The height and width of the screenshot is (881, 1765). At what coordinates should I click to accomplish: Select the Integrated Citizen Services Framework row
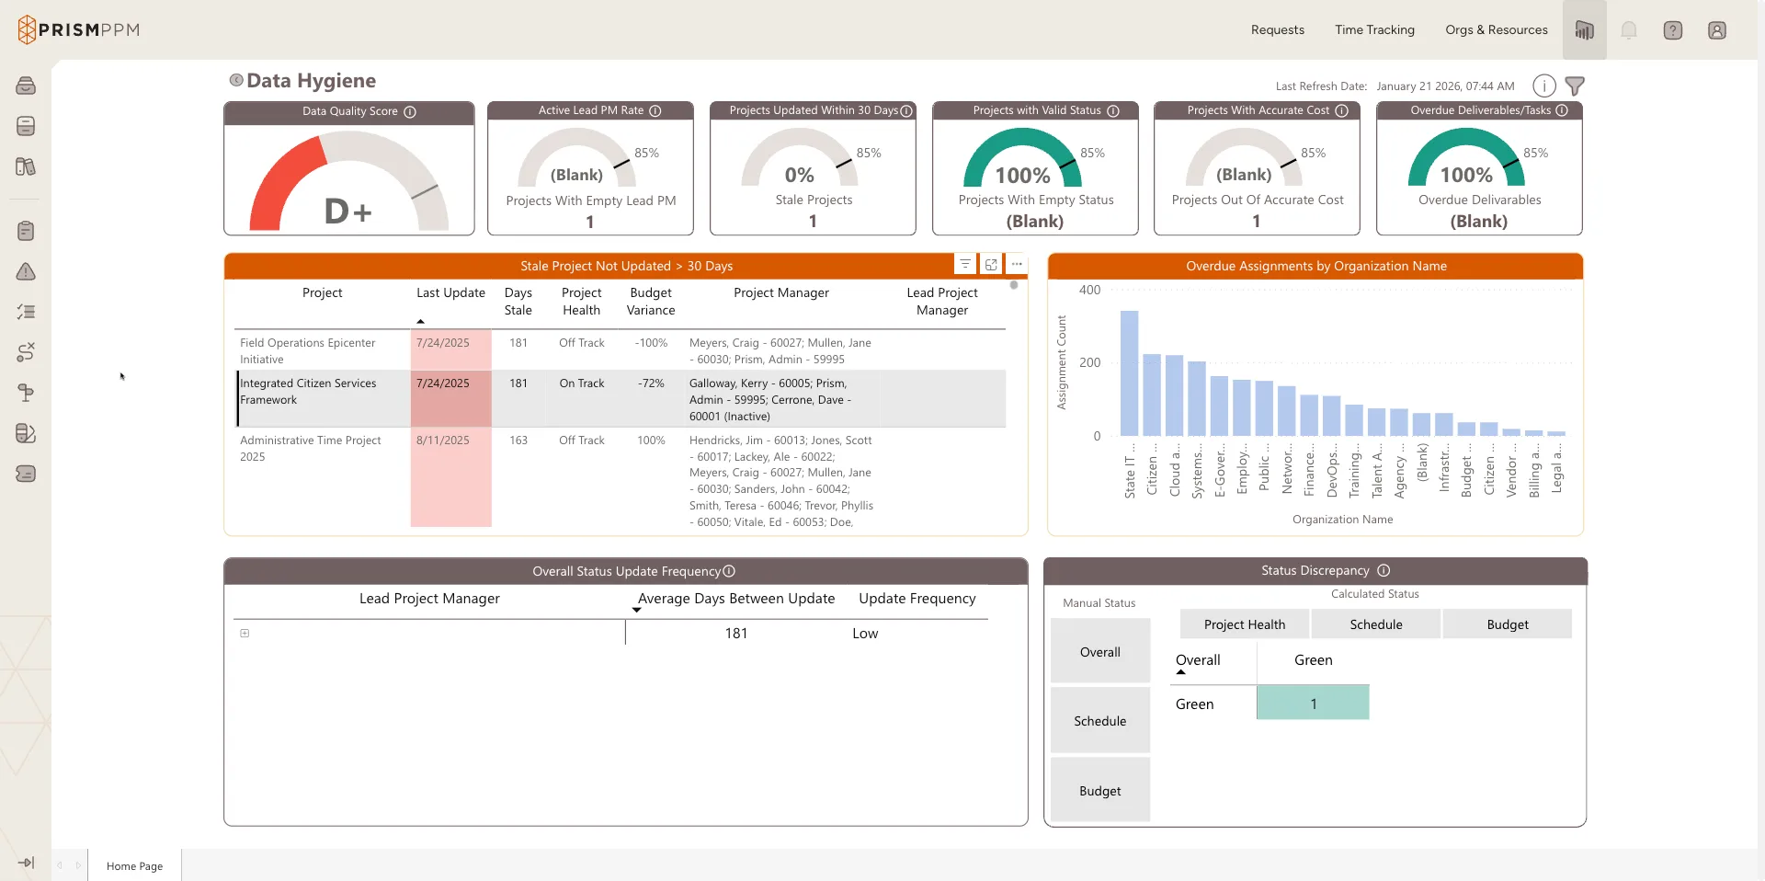pyautogui.click(x=621, y=399)
